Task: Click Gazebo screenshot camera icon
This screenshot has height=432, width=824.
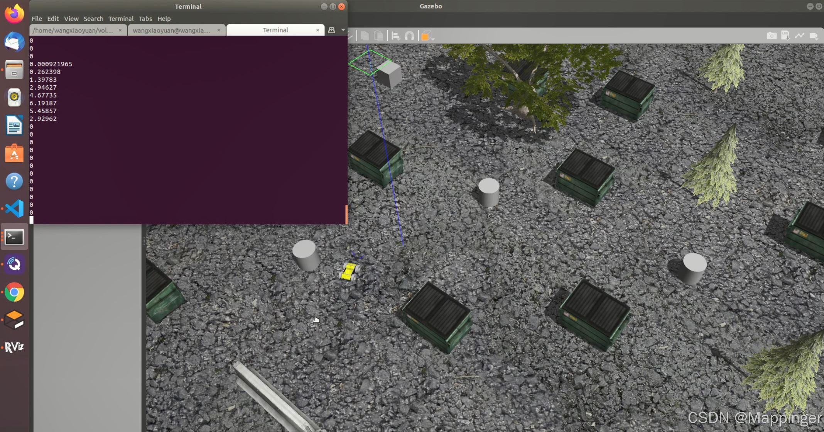Action: (x=772, y=36)
